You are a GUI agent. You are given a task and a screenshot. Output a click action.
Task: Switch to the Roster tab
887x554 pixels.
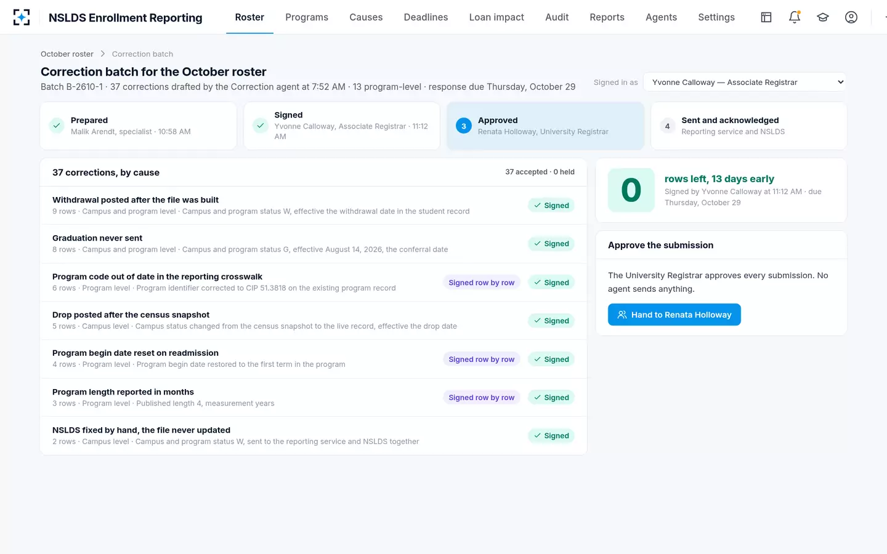[249, 17]
